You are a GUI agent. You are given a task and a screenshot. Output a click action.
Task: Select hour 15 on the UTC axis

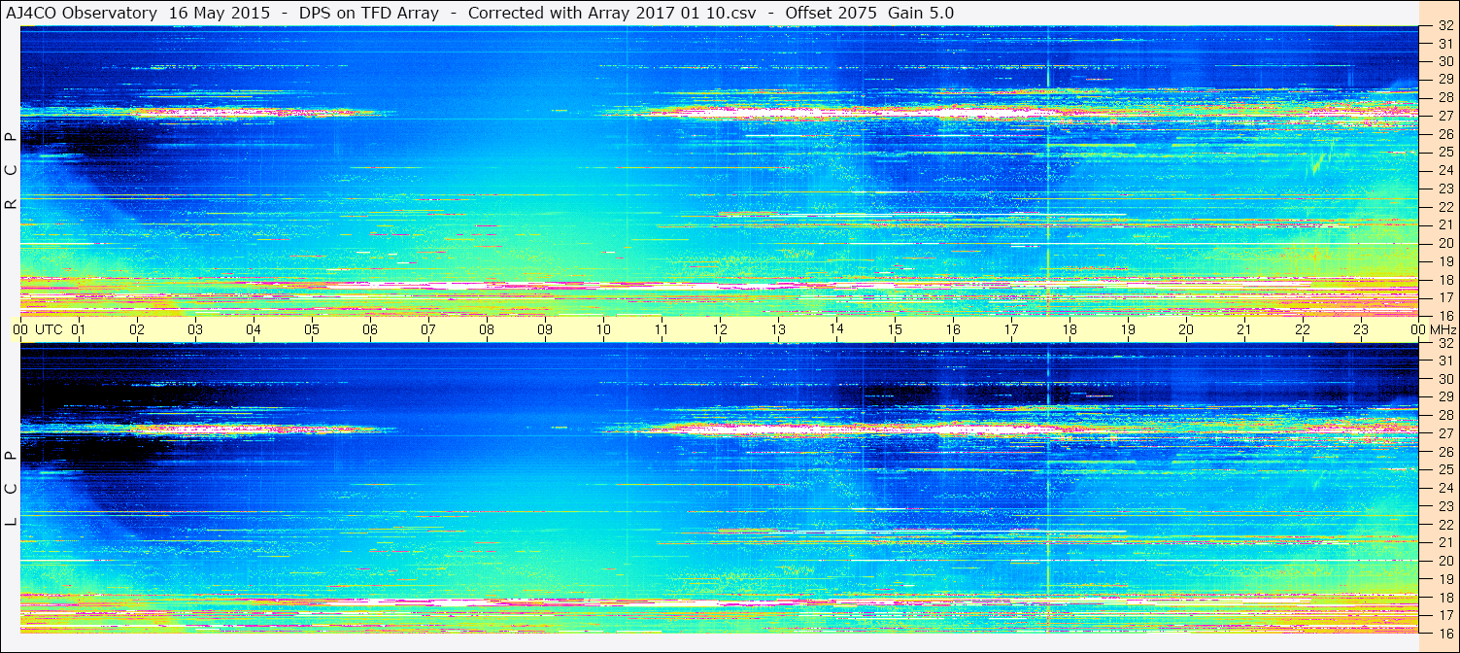pyautogui.click(x=895, y=329)
